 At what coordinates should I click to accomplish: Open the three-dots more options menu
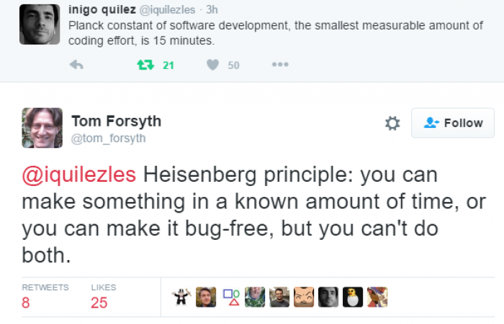[x=280, y=65]
